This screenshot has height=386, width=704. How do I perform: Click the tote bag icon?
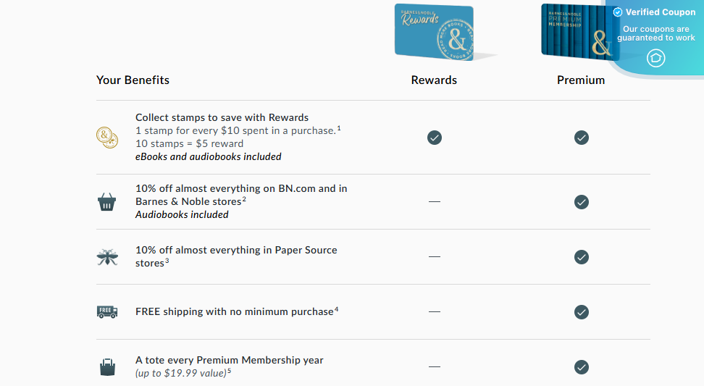pyautogui.click(x=107, y=366)
